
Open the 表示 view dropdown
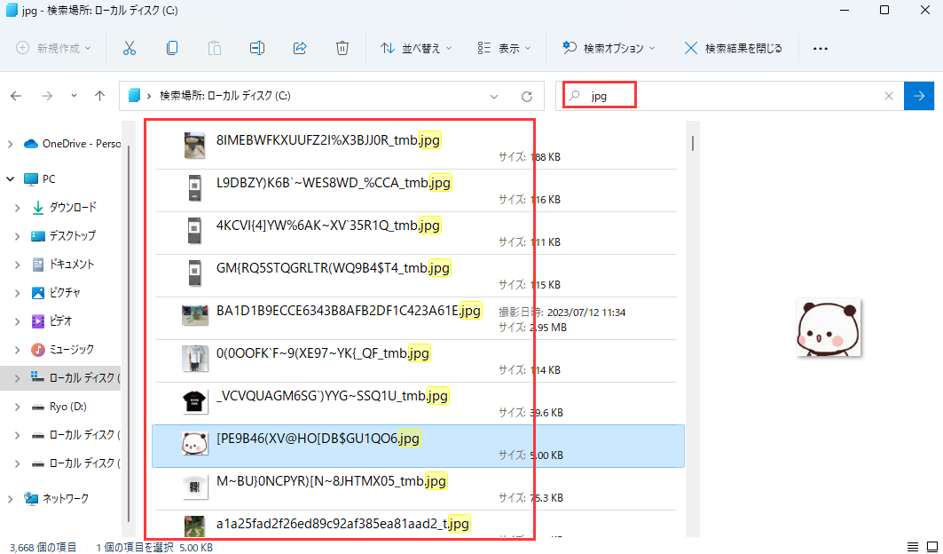(504, 48)
